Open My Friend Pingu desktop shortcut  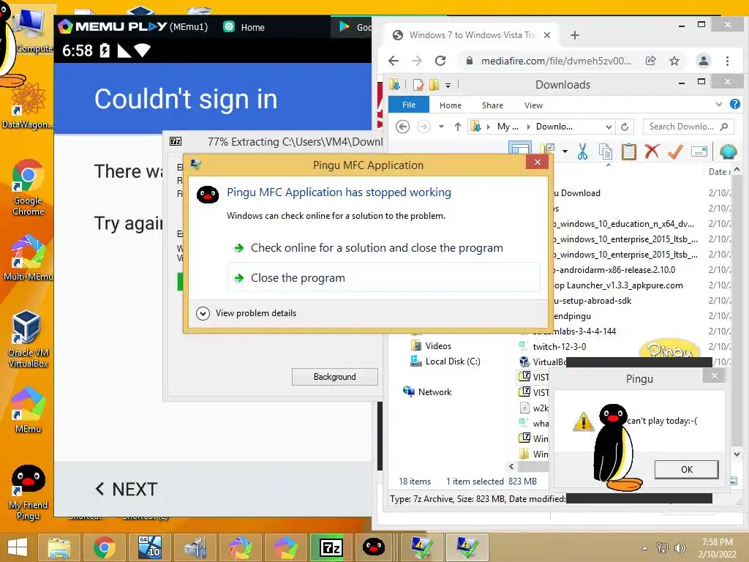point(28,493)
